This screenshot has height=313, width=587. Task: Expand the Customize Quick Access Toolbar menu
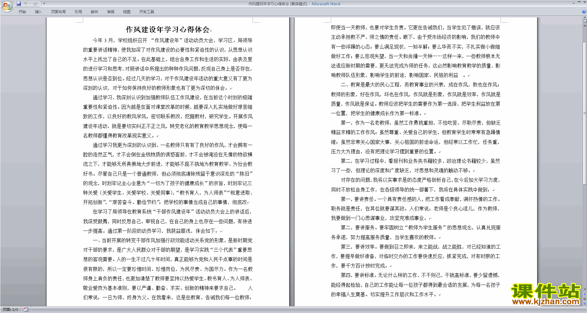click(x=44, y=4)
